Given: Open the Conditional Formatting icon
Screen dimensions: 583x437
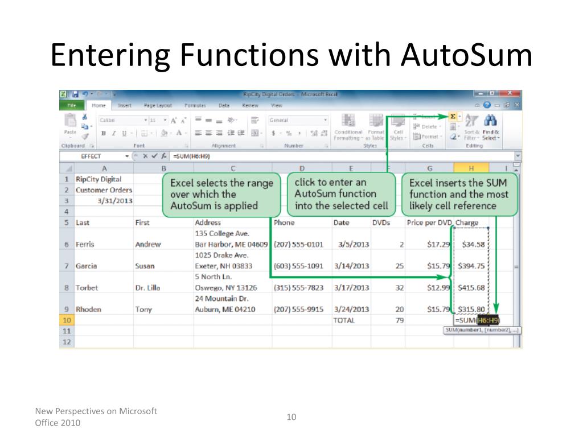Looking at the screenshot, I should pos(348,121).
